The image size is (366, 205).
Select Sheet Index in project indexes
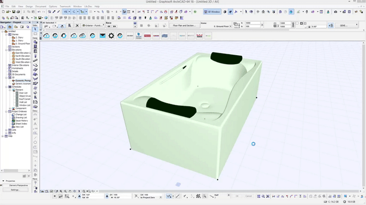(x=19, y=124)
